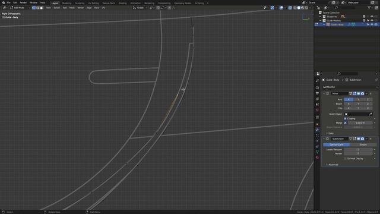
Task: Open the Scene properties tab
Action: [317, 105]
